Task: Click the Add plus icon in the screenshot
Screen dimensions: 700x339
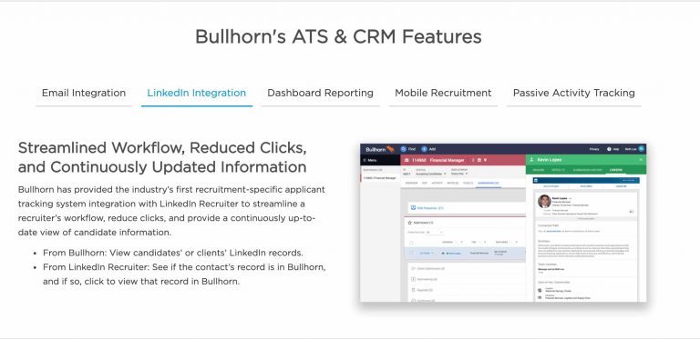Action: pyautogui.click(x=424, y=149)
